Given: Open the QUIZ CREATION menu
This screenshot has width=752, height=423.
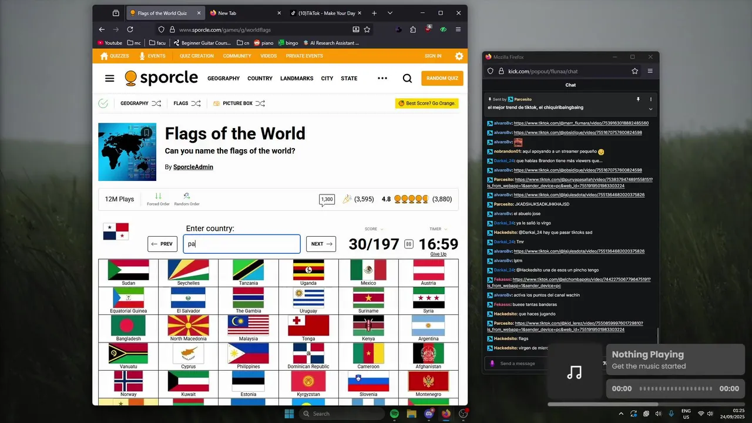Looking at the screenshot, I should [x=197, y=56].
